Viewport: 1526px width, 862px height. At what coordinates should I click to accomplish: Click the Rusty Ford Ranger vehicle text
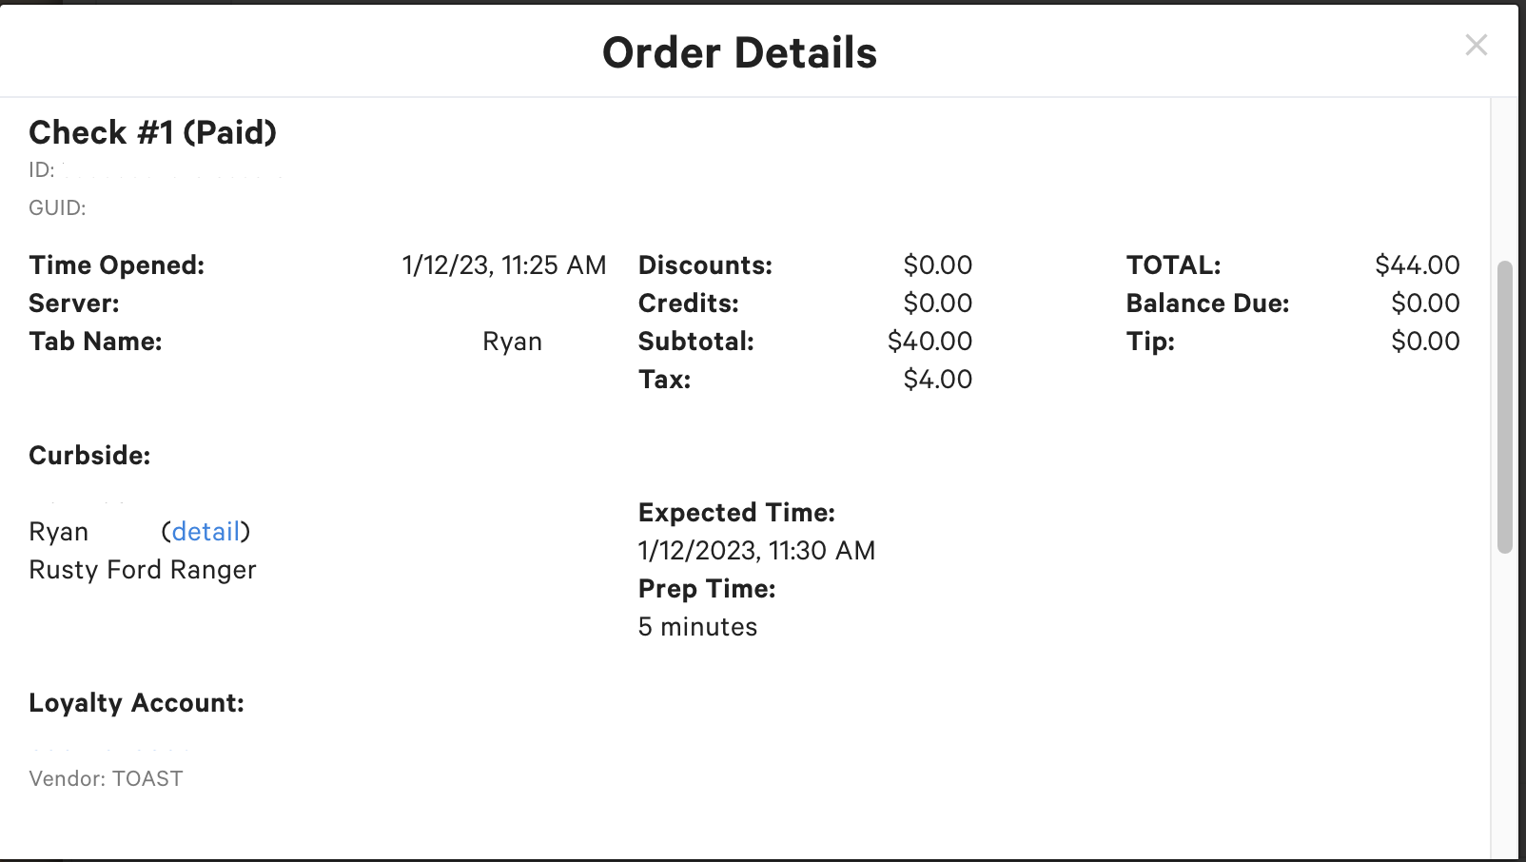point(143,570)
